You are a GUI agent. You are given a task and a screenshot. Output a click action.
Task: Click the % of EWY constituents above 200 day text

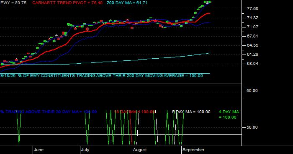coord(101,76)
